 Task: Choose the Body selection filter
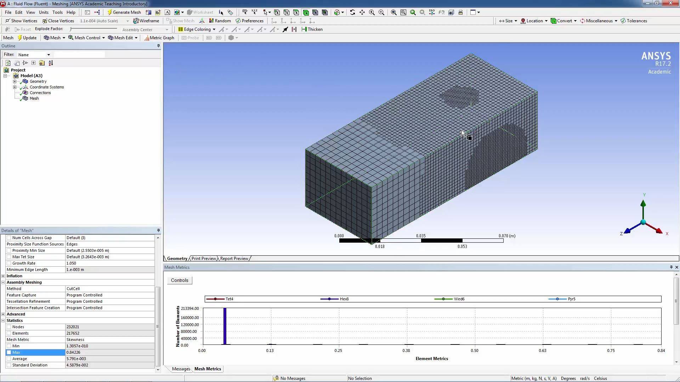pos(306,12)
